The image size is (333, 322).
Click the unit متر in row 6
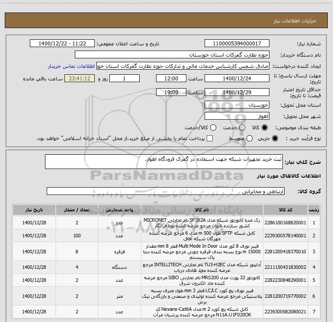tap(119, 296)
